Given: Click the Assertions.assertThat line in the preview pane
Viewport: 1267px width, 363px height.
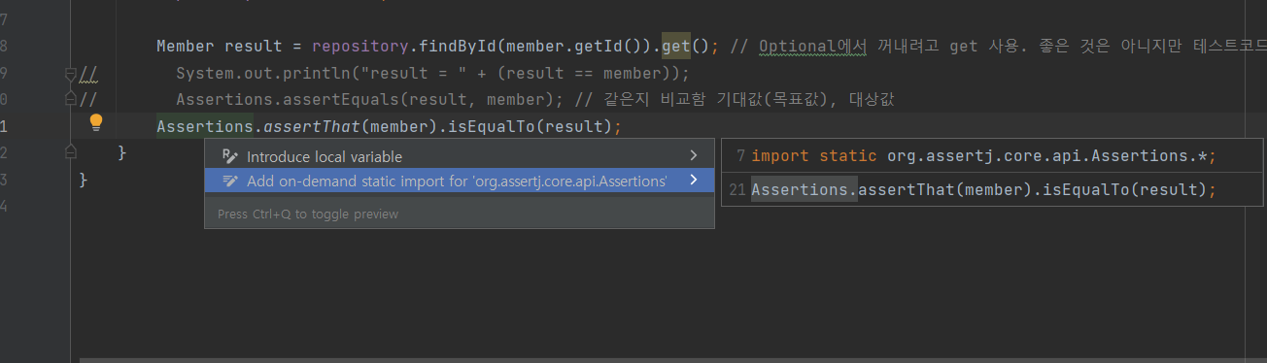Looking at the screenshot, I should coord(983,189).
